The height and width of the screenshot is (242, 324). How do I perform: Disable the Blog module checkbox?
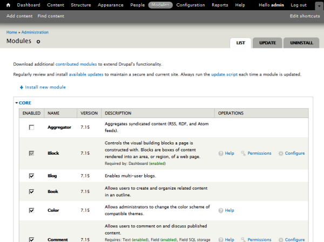click(x=31, y=176)
